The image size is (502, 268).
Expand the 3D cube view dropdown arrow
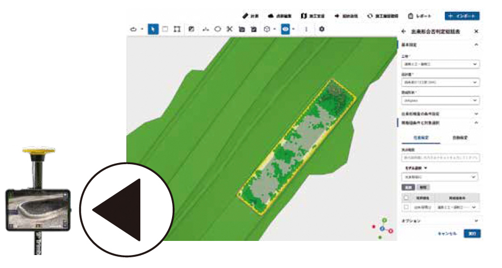click(x=274, y=29)
